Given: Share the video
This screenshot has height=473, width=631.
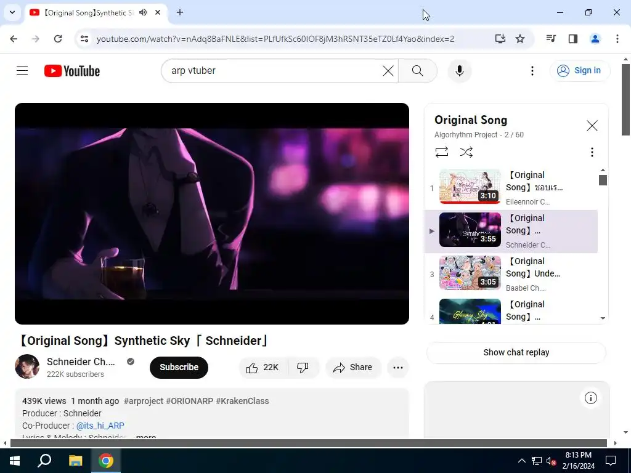Looking at the screenshot, I should (353, 367).
